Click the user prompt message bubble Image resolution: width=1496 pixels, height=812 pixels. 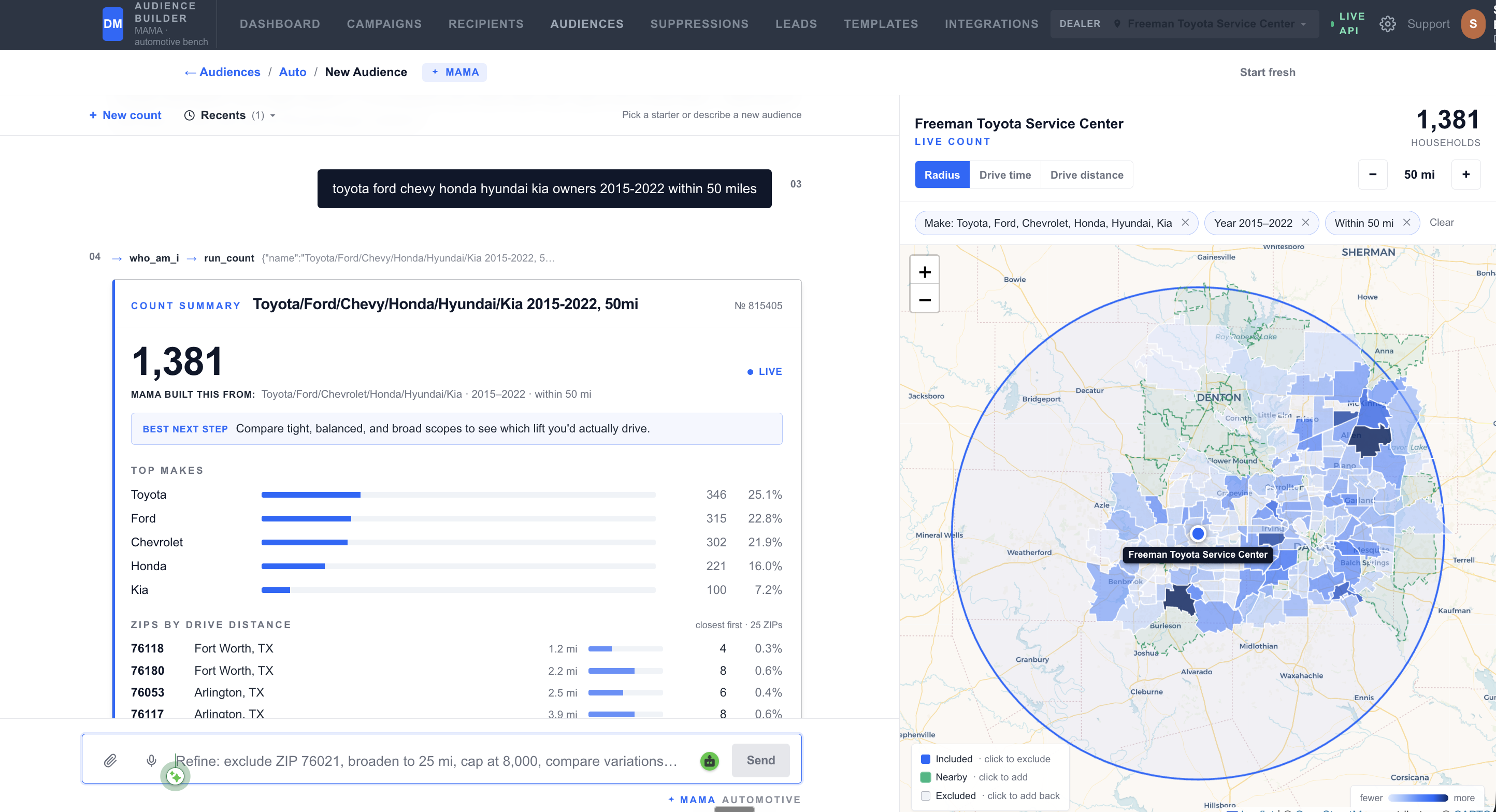(544, 189)
